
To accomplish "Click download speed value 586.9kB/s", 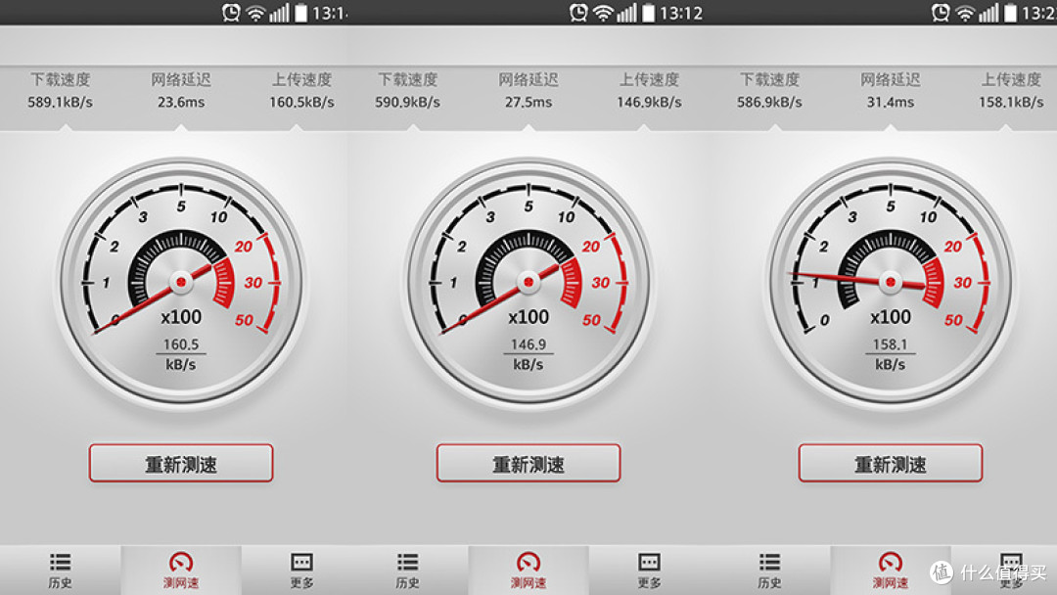I will 769,103.
